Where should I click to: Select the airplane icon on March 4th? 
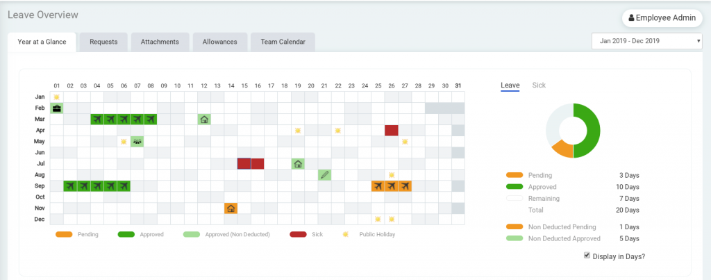pos(97,120)
